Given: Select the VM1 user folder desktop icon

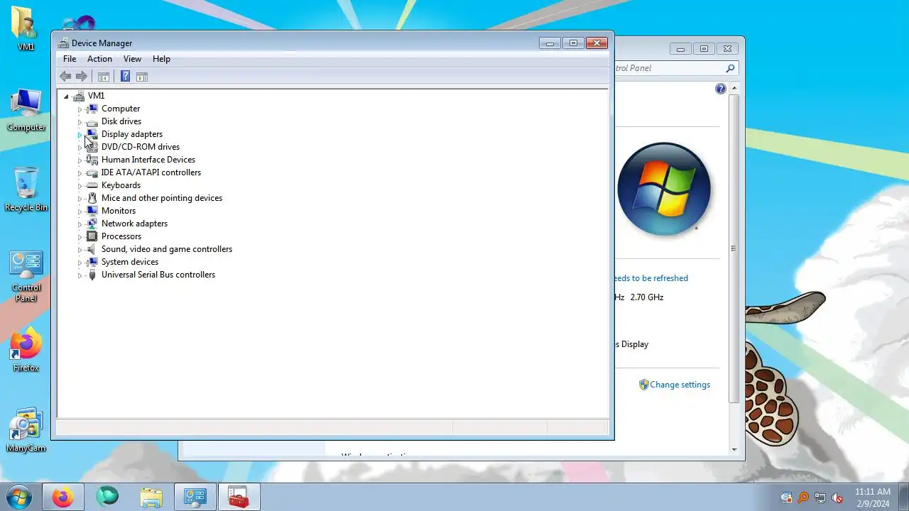Looking at the screenshot, I should pos(26,28).
